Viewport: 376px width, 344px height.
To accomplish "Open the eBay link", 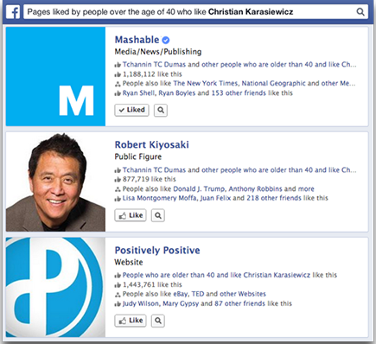I will pos(181,294).
